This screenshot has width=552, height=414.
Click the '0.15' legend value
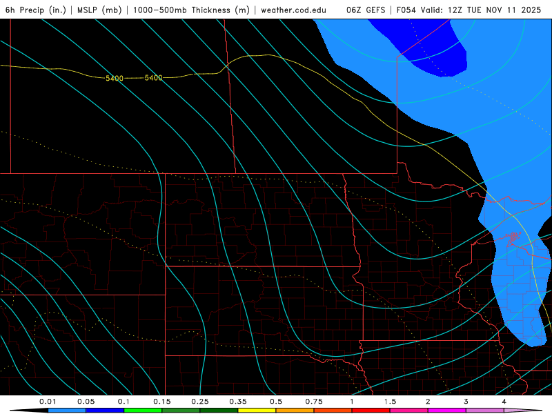click(x=162, y=402)
